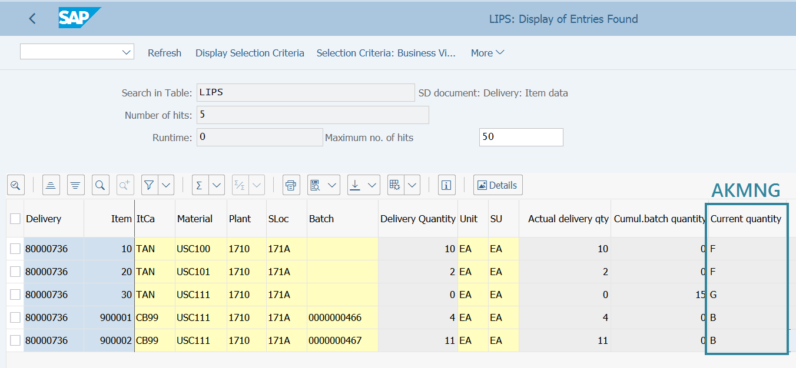Click the Delivery Quantity column header

pyautogui.click(x=418, y=219)
